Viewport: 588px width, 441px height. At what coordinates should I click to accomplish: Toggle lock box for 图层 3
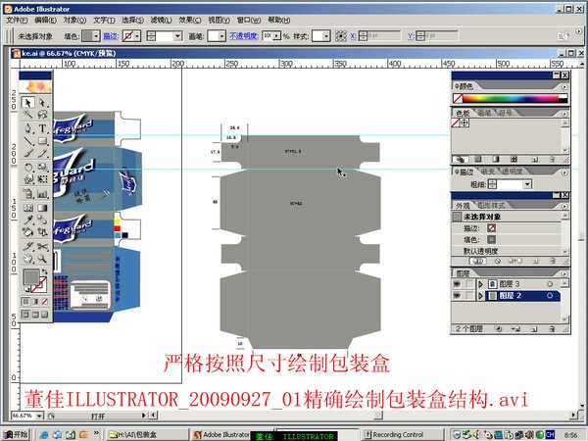[470, 283]
